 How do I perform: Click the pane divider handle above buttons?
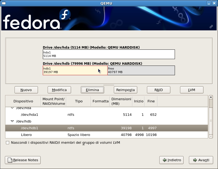tap(109, 85)
